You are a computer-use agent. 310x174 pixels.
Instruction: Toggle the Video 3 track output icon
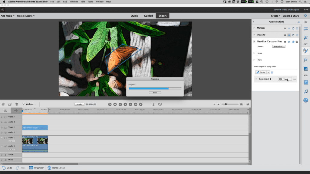click(x=5, y=117)
